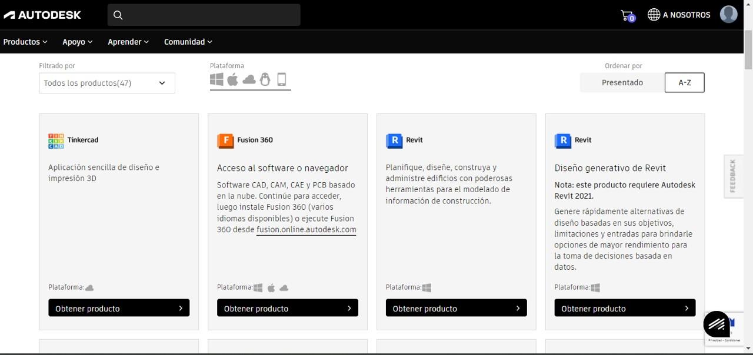
Task: Click into the search input field
Action: 204,15
